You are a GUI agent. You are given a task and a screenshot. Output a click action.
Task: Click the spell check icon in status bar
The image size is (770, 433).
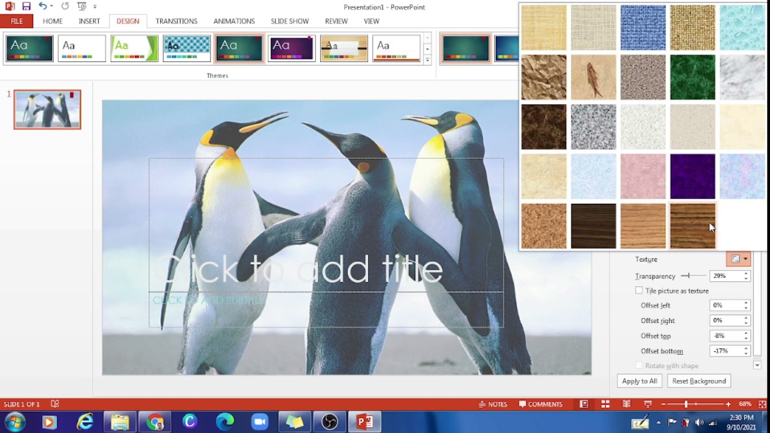pos(55,404)
